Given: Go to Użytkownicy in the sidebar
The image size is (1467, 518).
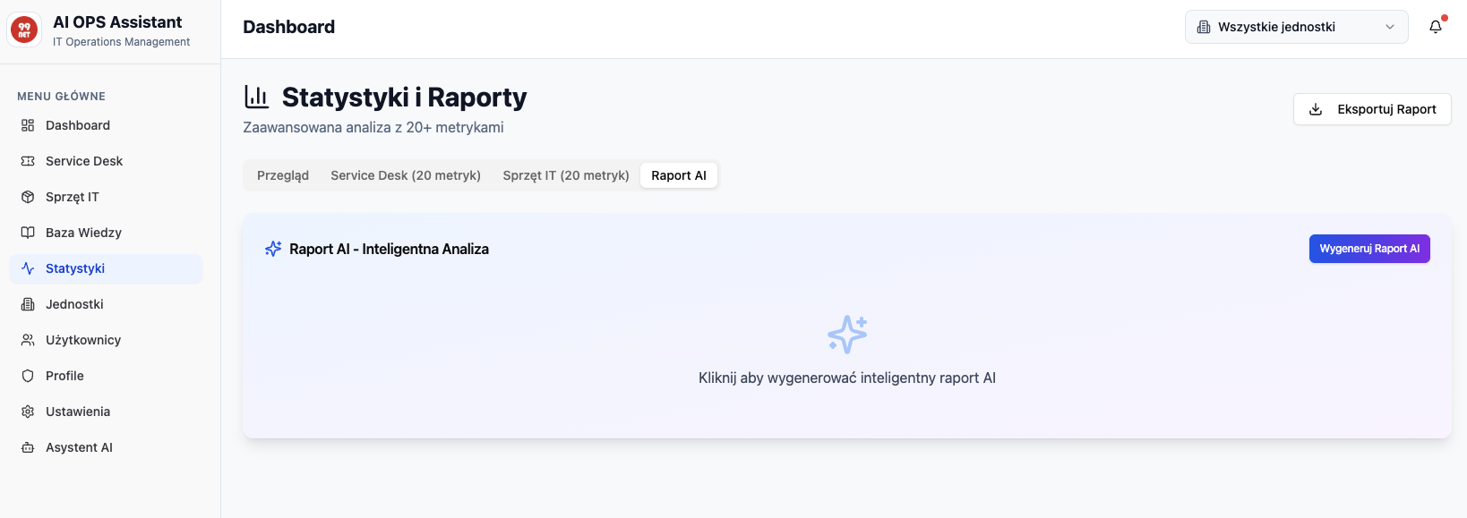Looking at the screenshot, I should [83, 340].
